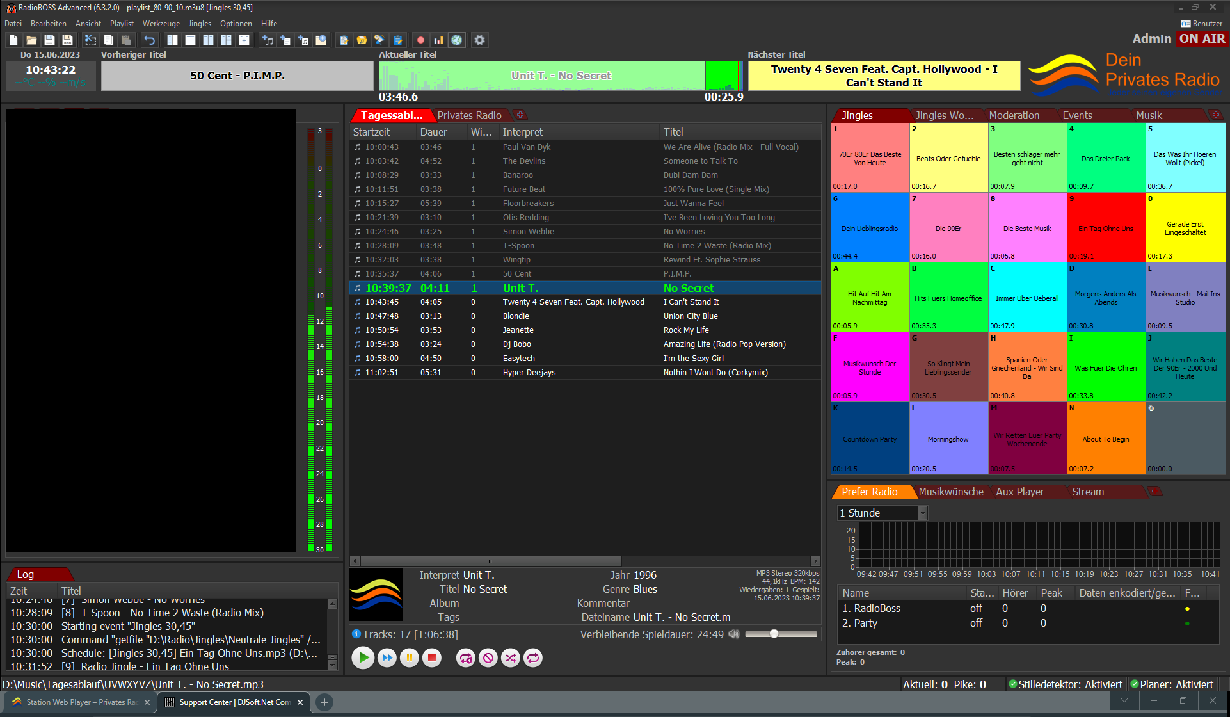Adjust the player volume slider
The height and width of the screenshot is (717, 1230).
(781, 634)
